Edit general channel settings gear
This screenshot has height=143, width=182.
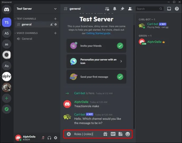pos(56,24)
